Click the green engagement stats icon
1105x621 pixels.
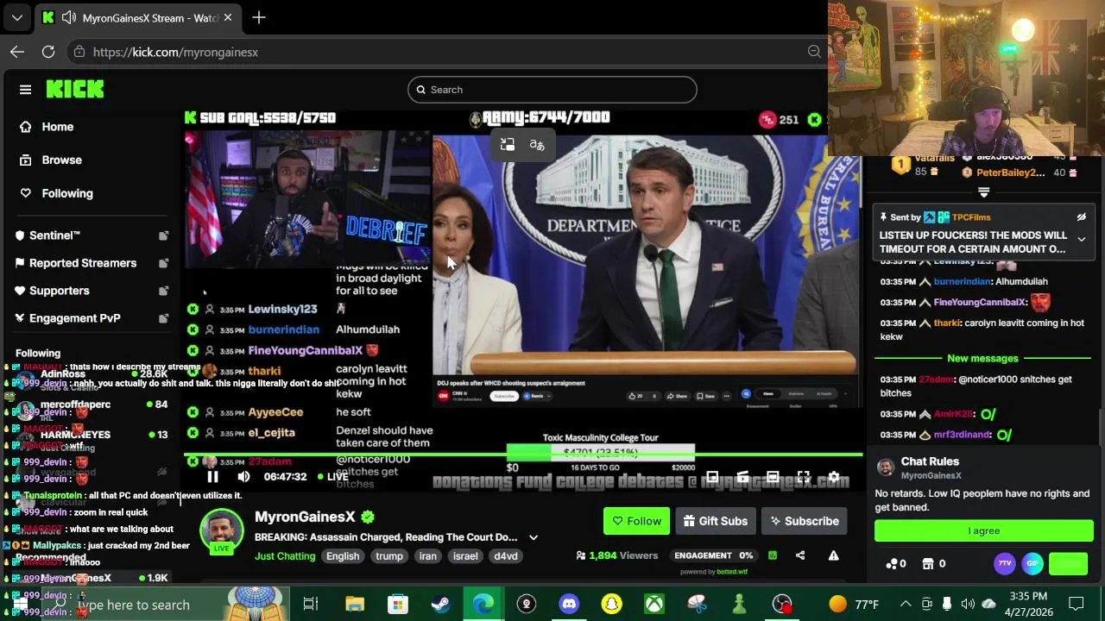[x=773, y=555]
